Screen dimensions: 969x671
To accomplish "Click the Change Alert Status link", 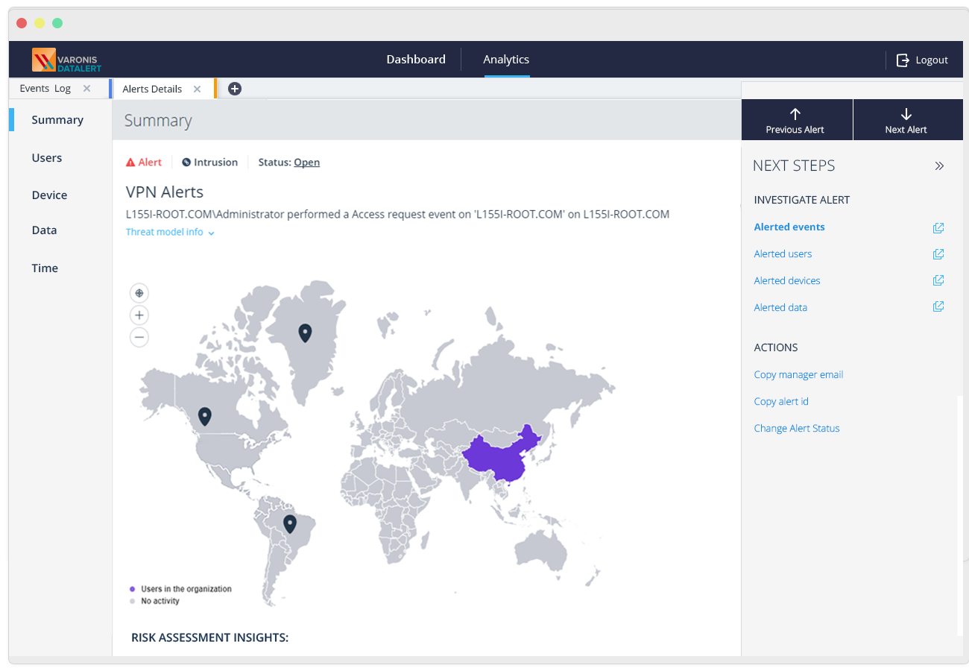I will (797, 428).
